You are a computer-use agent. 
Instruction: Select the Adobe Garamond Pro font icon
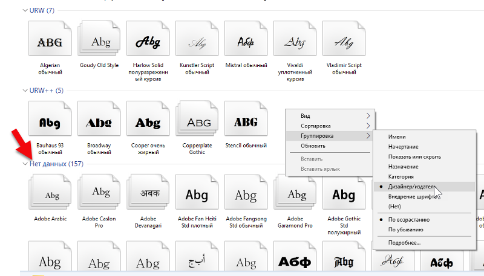pos(295,192)
